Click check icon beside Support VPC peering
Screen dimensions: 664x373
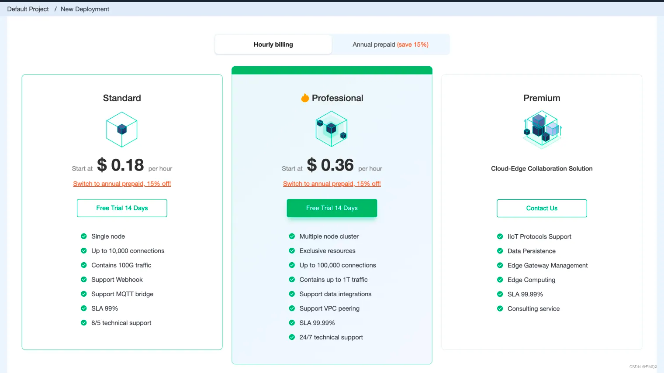pyautogui.click(x=292, y=308)
